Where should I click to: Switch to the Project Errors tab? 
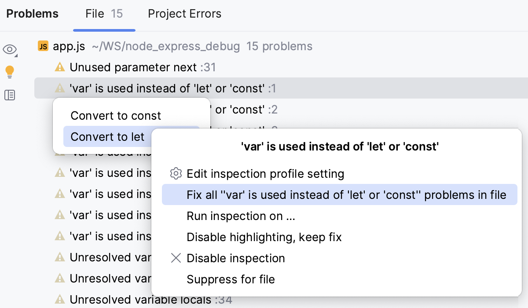[x=184, y=14]
